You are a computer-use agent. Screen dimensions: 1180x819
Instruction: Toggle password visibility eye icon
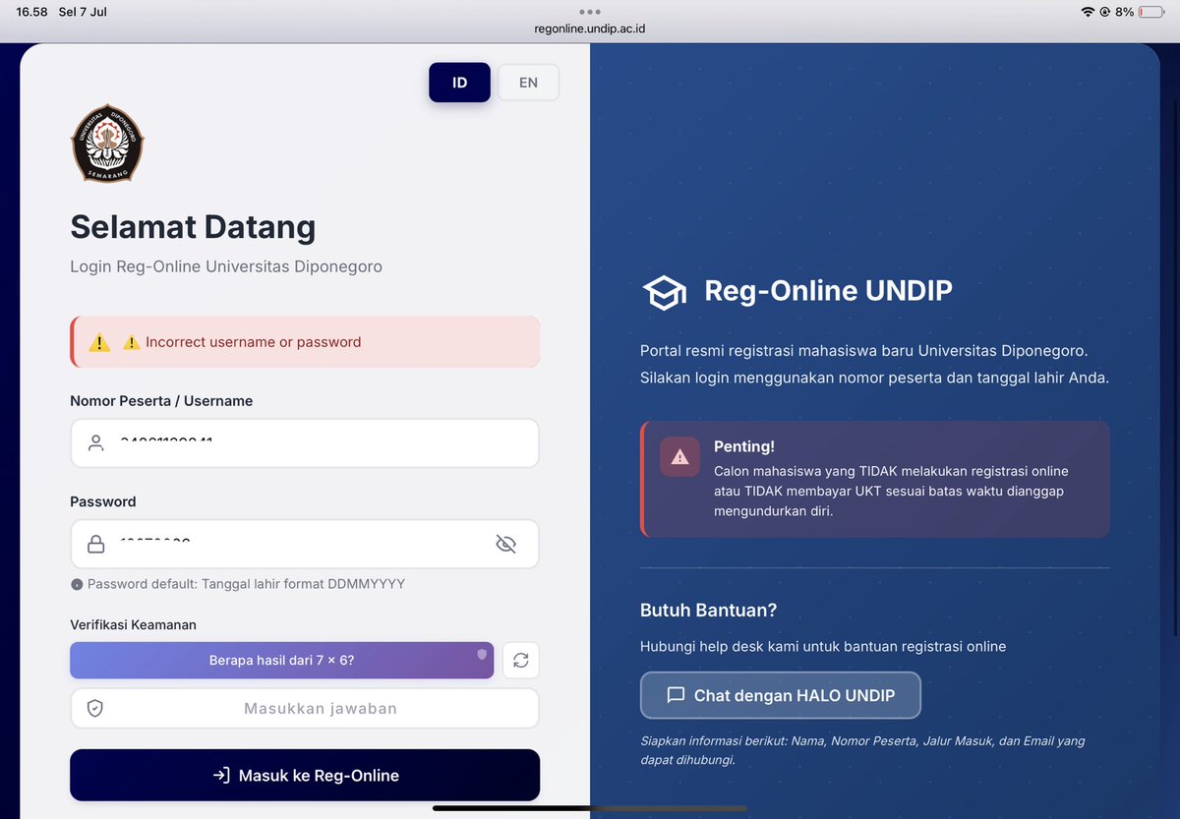505,544
